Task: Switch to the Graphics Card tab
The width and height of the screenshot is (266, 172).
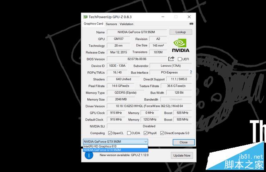Action: (93, 24)
